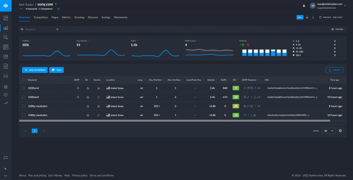
Task: Open the lifebuoy support sidebar icon
Action: click(x=6, y=87)
